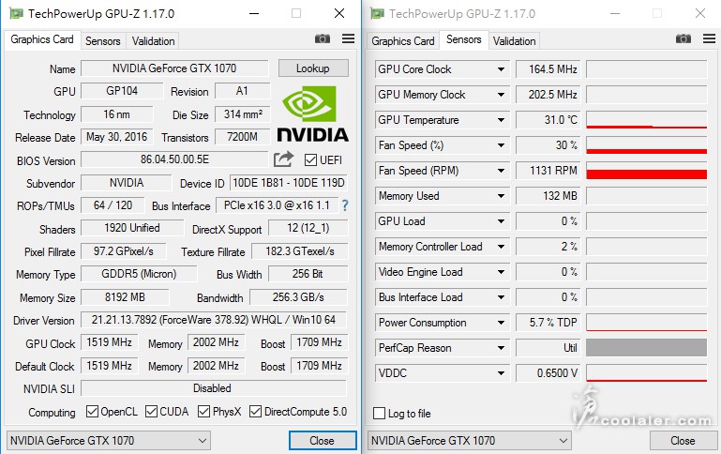
Task: Open the hamburger menu in left GPU-Z window
Action: point(348,39)
